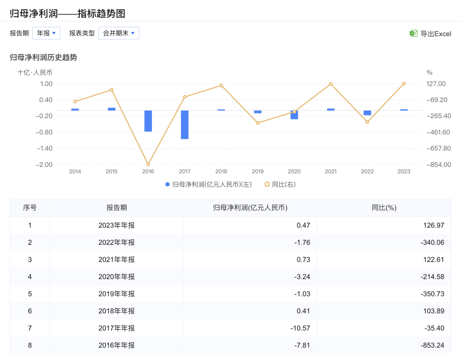Screen dimensions: 461x353
Task: Click the 2017 blue bar in chart
Action: click(x=184, y=124)
